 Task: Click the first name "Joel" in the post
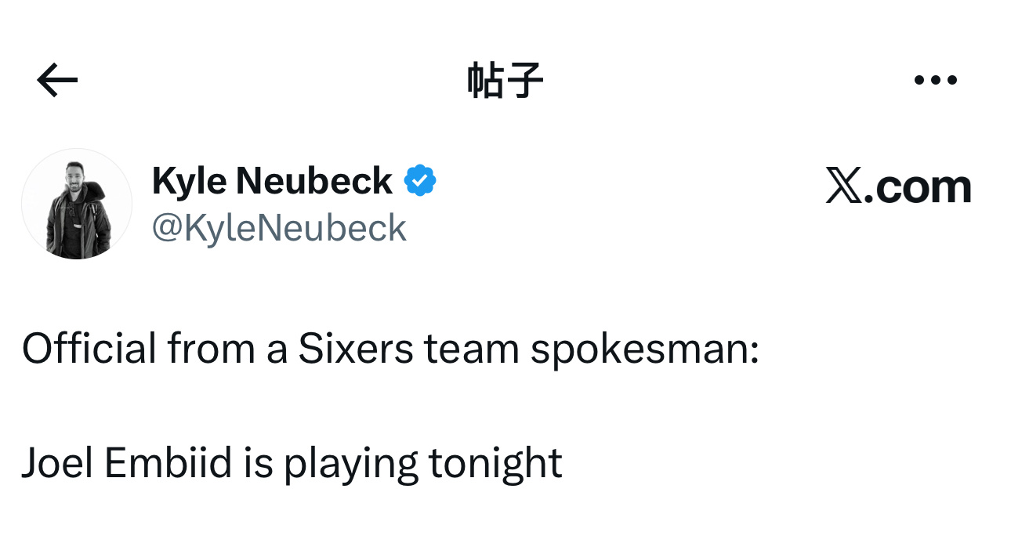[57, 463]
